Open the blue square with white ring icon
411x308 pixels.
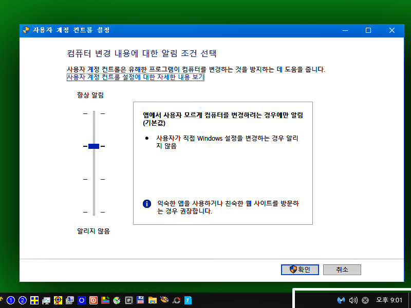pyautogui.click(x=82, y=300)
